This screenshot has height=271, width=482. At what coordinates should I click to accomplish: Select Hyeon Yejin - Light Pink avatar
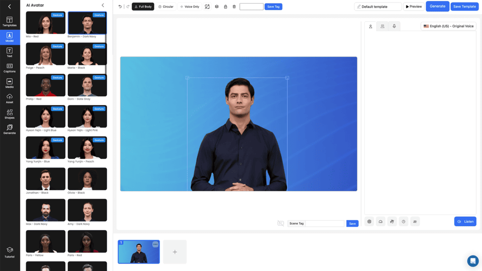(87, 116)
